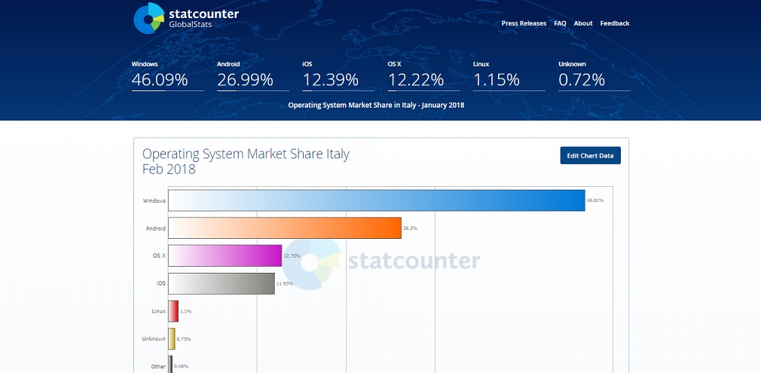This screenshot has width=761, height=373.
Task: Click the 46.81% value label
Action: coord(595,200)
